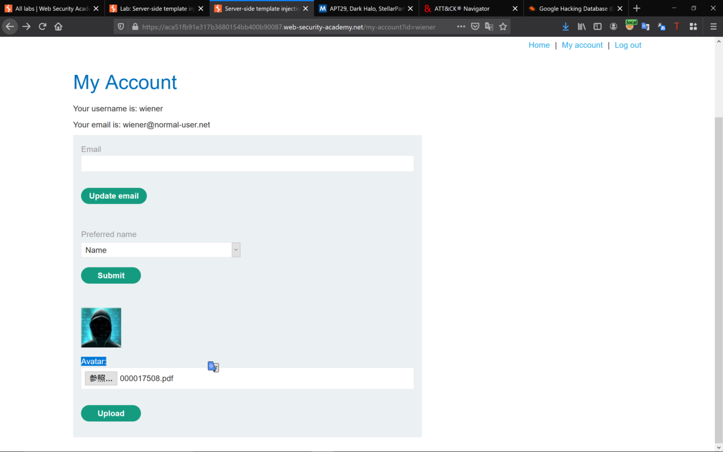Click the hacker avatar thumbnail
723x452 pixels.
click(101, 328)
